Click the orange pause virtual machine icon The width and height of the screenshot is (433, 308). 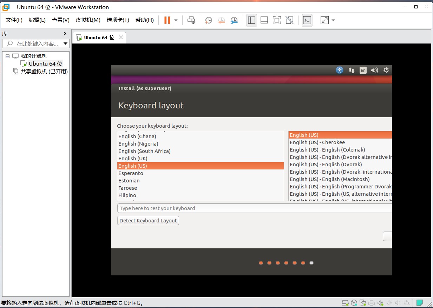tap(167, 20)
